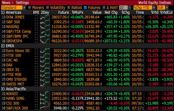
Task: Sort by the %Ytd column header
Action: tap(155, 13)
